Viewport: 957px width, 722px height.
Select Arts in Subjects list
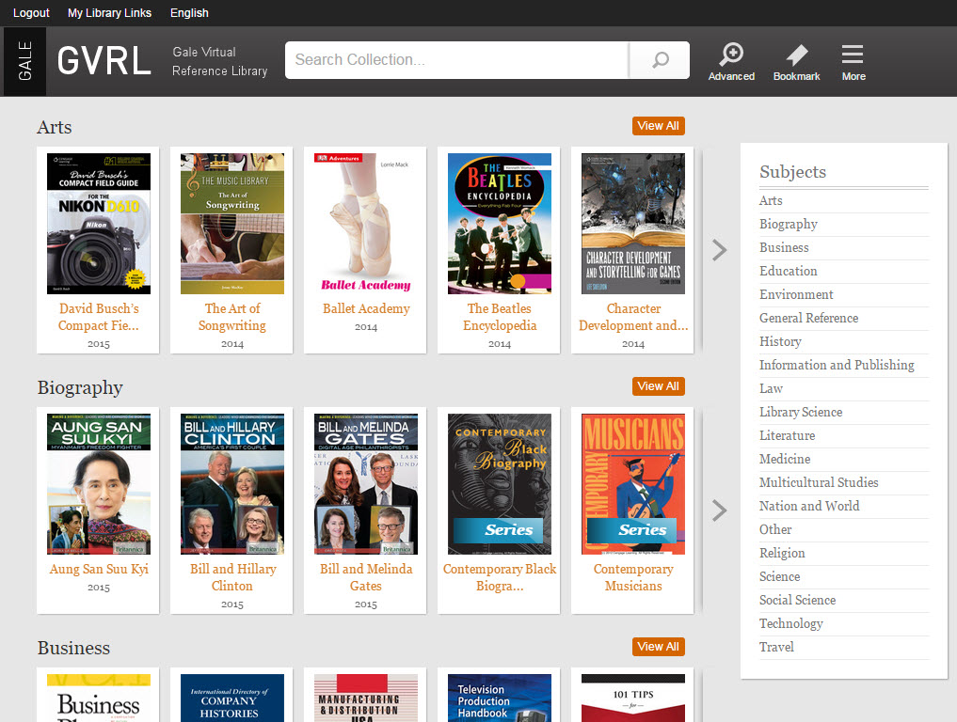771,200
